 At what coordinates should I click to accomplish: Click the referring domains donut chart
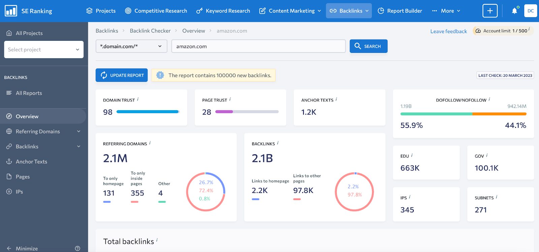coord(205,192)
